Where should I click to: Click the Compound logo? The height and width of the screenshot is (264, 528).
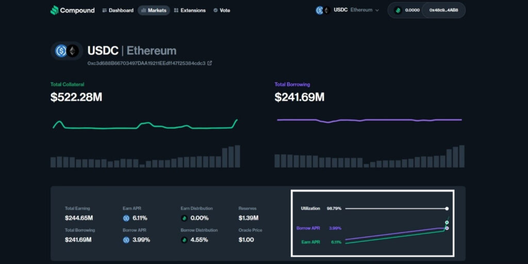(72, 10)
